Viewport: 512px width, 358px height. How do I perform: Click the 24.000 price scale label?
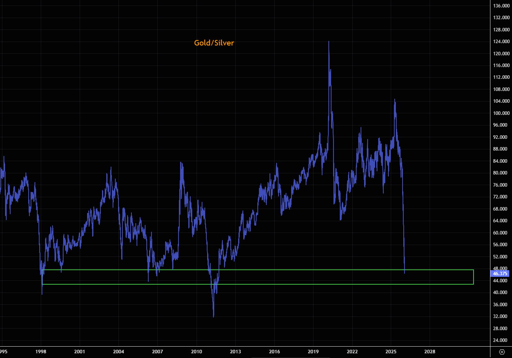click(502, 340)
